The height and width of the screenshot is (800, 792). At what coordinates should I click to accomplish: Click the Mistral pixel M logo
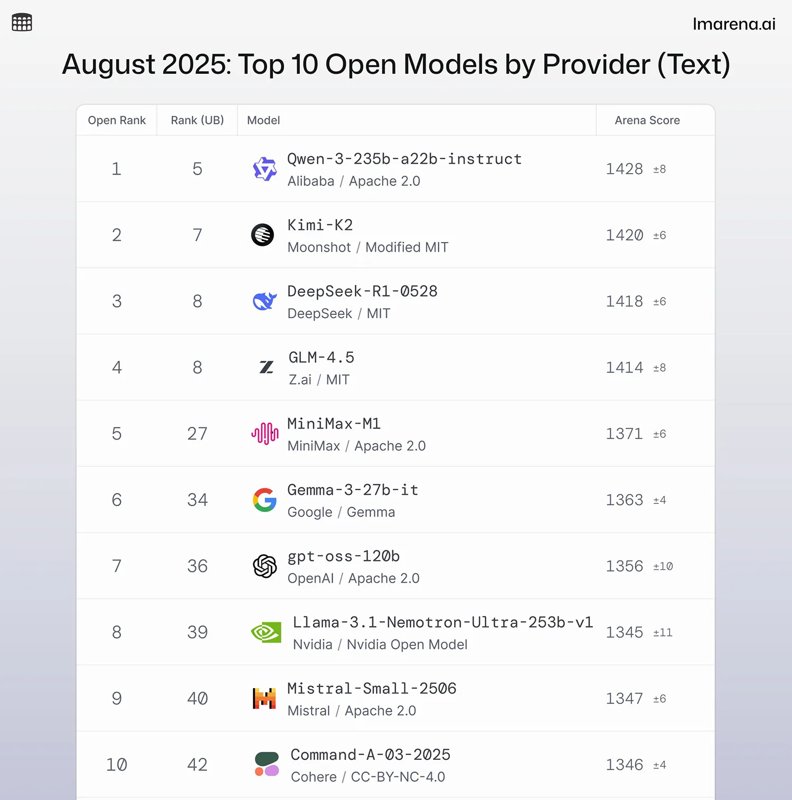(x=265, y=698)
